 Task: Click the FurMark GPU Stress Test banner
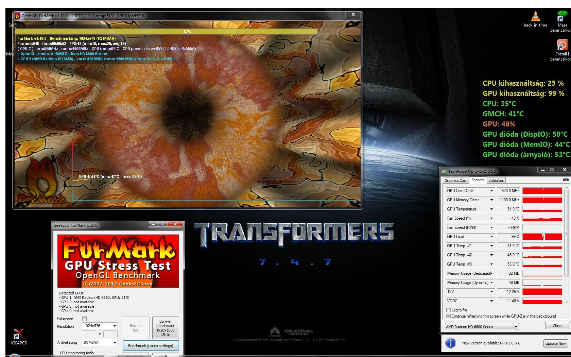click(118, 261)
